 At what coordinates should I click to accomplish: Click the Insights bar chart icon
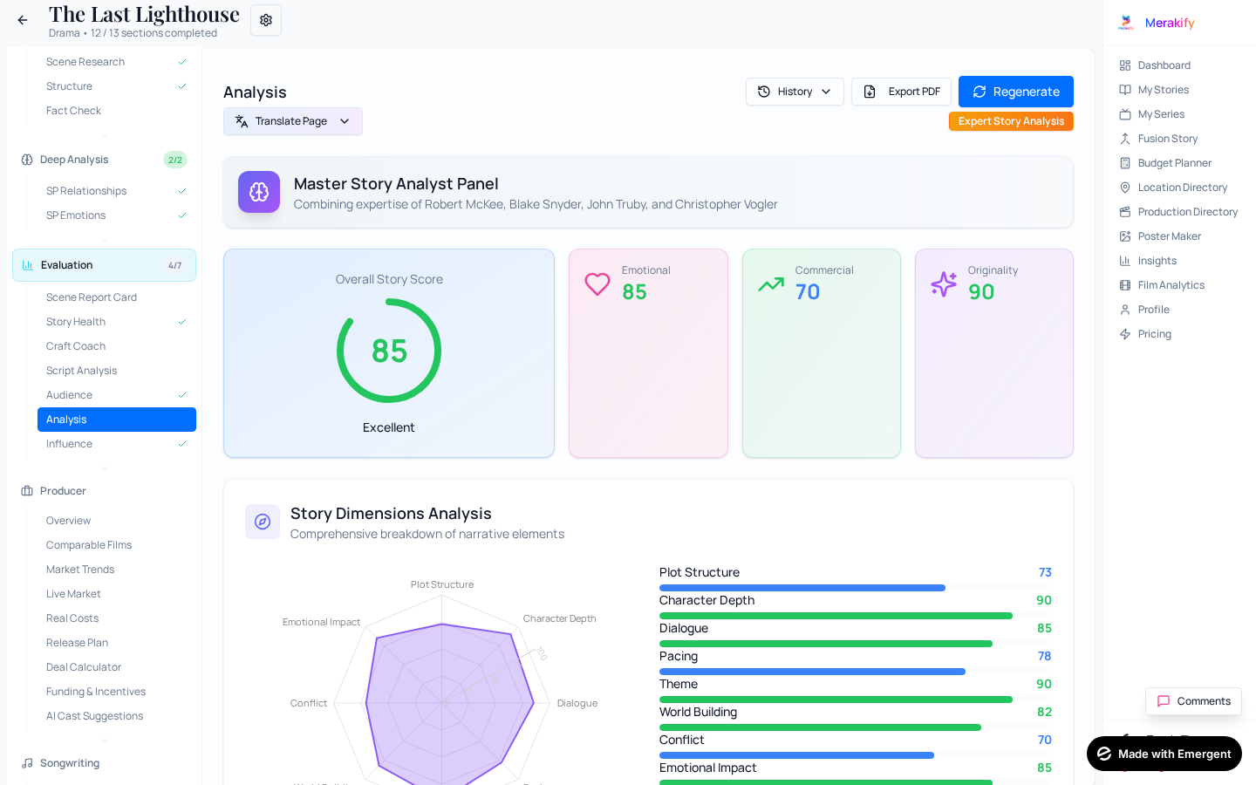pyautogui.click(x=1125, y=261)
